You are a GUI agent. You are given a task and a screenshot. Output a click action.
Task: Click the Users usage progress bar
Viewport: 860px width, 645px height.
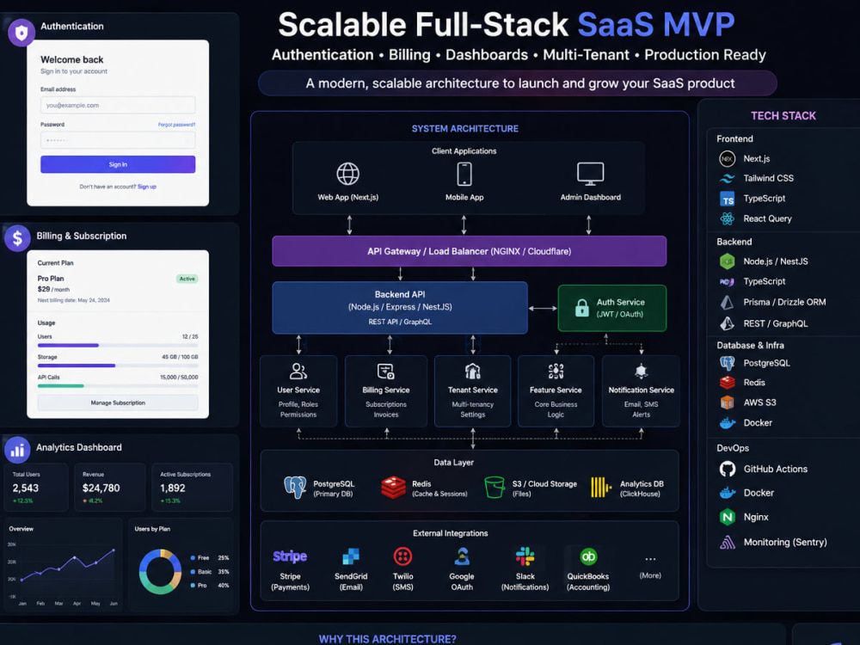click(118, 346)
